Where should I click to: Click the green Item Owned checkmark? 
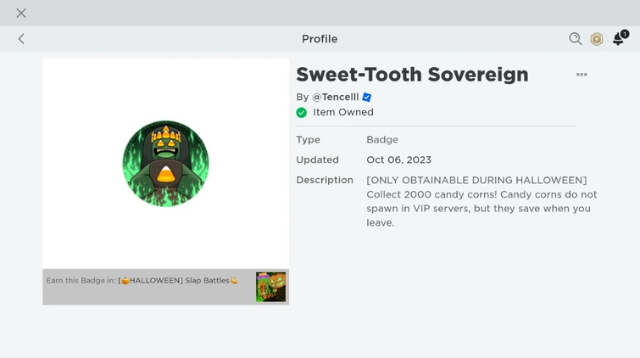[301, 112]
